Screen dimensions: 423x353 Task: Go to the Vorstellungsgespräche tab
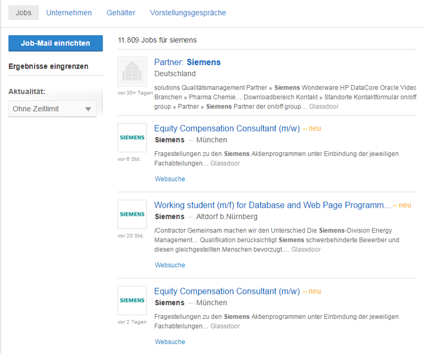click(188, 13)
